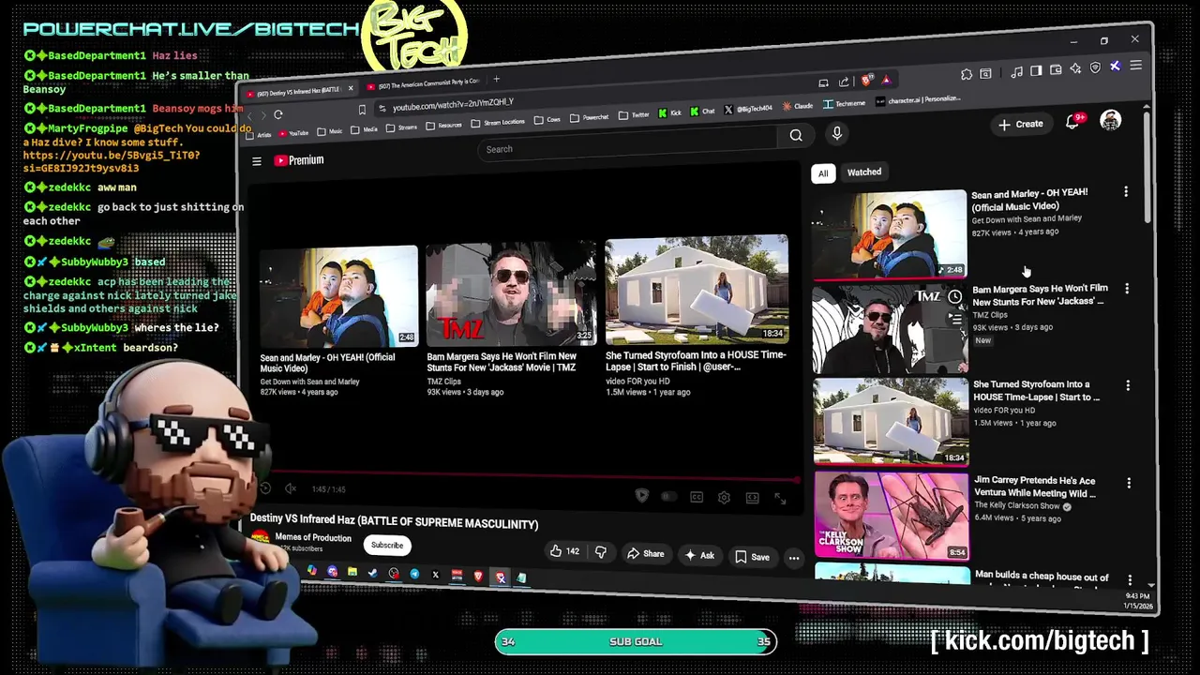The height and width of the screenshot is (675, 1200).
Task: Open options menu for Bam Margera video
Action: pos(1127,289)
